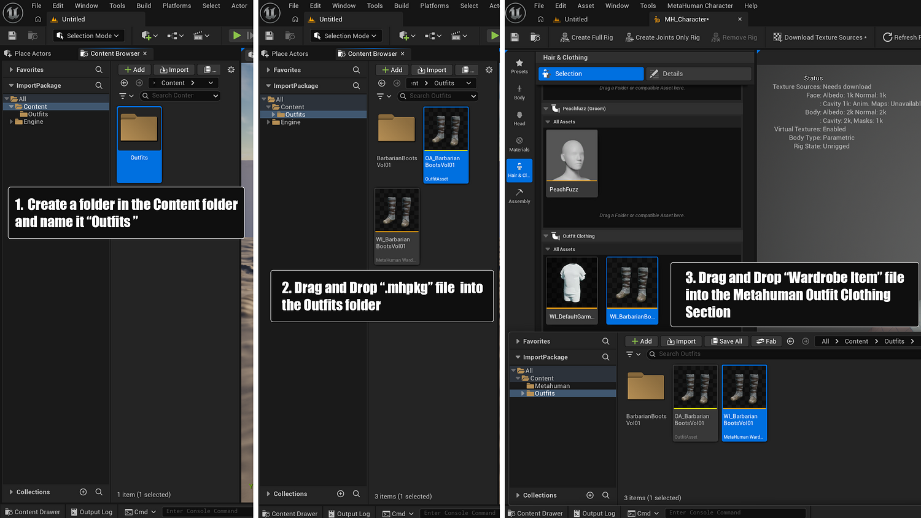Screen dimensions: 921x518
Task: Open the Head panel in the MetaHuman editor
Action: (x=519, y=118)
